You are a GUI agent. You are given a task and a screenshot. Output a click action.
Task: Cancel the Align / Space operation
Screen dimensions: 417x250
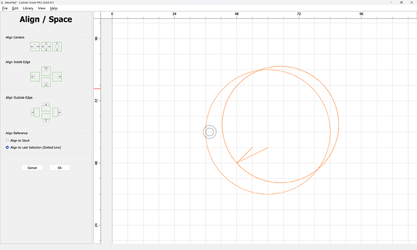click(x=32, y=168)
